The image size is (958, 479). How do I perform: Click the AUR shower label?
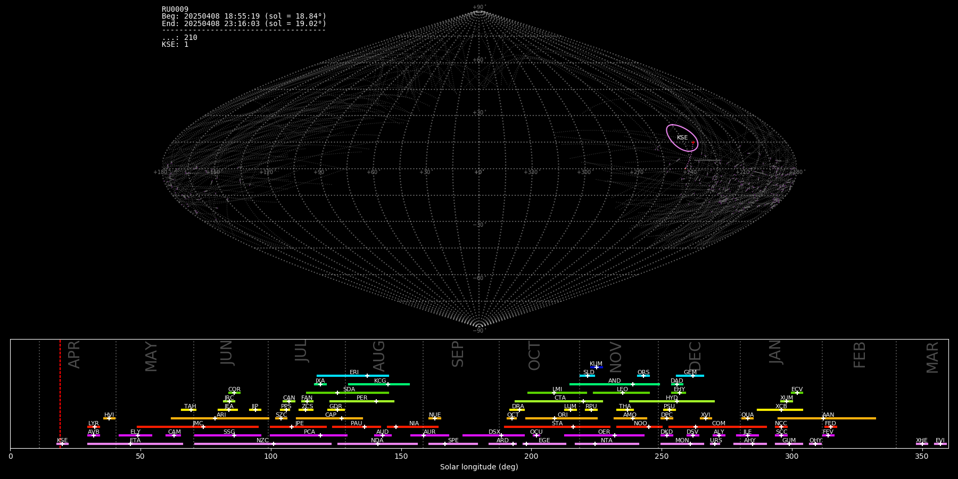coord(430,432)
